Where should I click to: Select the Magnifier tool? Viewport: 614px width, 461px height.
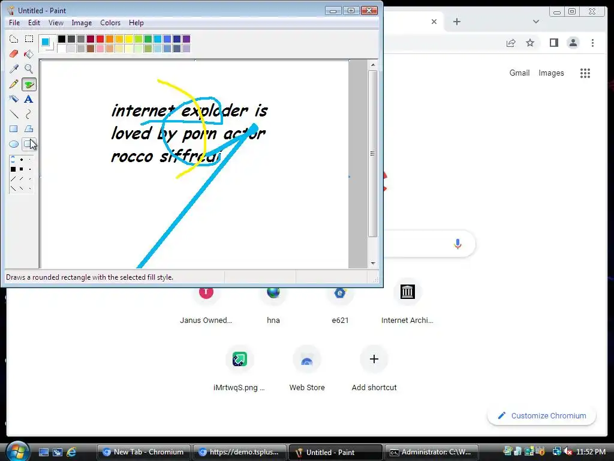click(29, 69)
